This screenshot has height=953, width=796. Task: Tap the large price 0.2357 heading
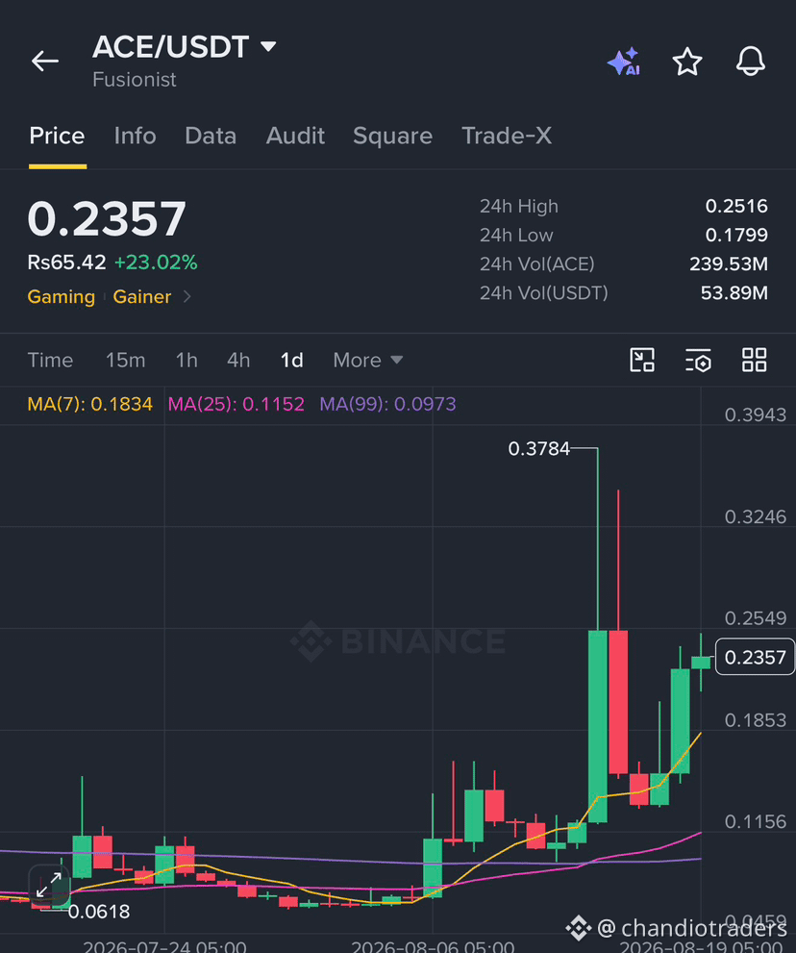[107, 219]
